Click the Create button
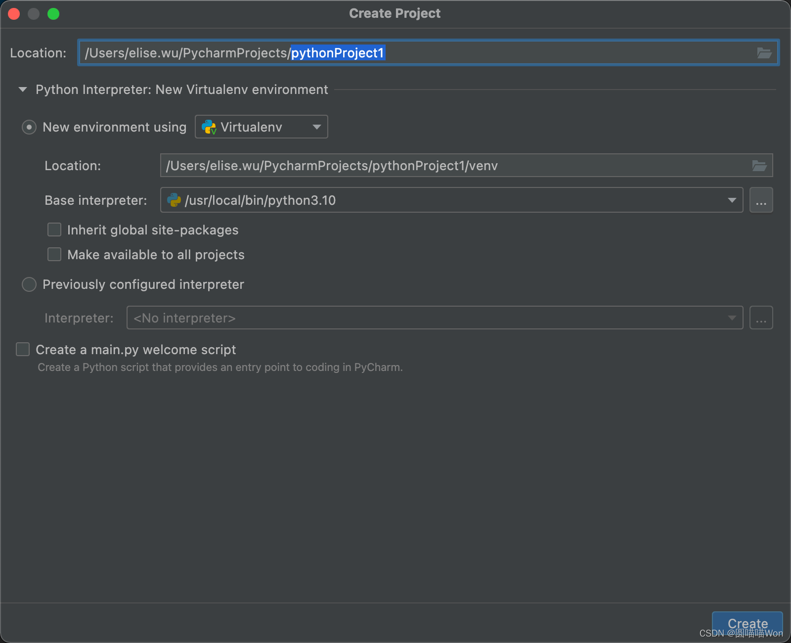The width and height of the screenshot is (791, 643). tap(747, 623)
